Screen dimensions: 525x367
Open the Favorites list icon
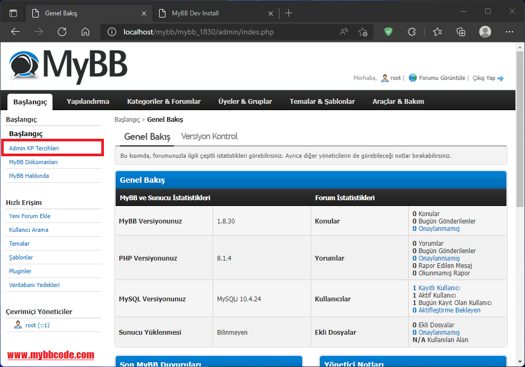coord(437,32)
